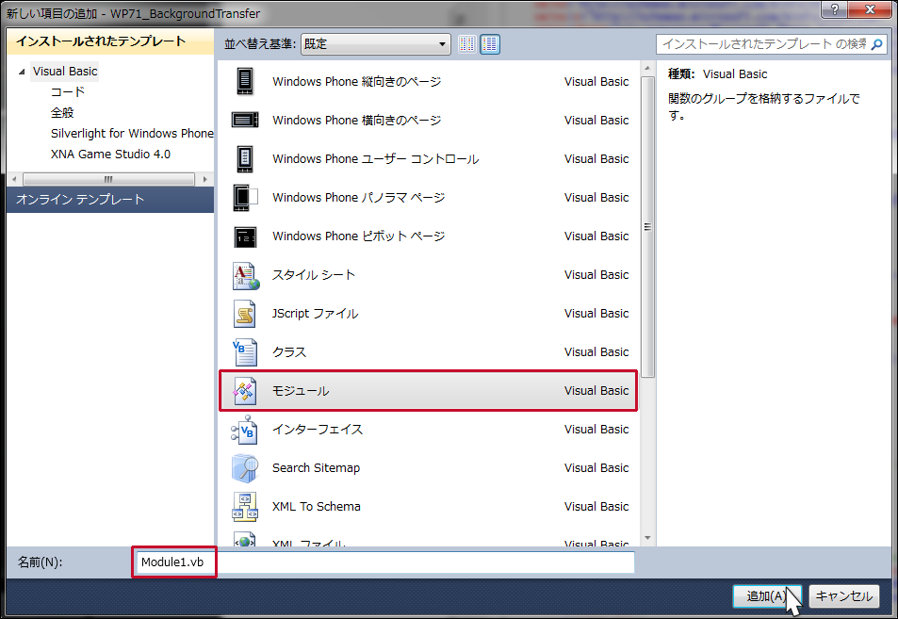This screenshot has width=898, height=619.
Task: Select the Windows Phone ピボット ページ icon
Action: click(x=245, y=236)
